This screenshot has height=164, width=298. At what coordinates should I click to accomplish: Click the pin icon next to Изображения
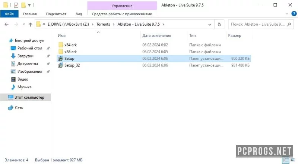click(48, 71)
